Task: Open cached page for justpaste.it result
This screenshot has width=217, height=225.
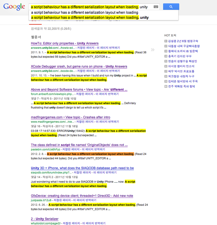Action: [62, 200]
